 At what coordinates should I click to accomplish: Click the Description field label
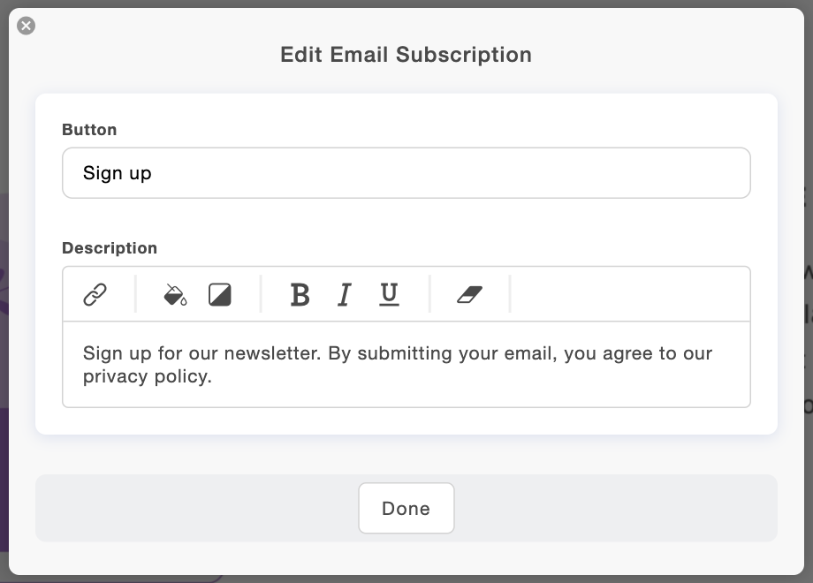click(x=110, y=248)
